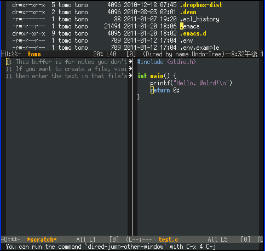Click the *scratch* buffer name in mode line
Image resolution: width=265 pixels, height=251 pixels.
[42, 240]
